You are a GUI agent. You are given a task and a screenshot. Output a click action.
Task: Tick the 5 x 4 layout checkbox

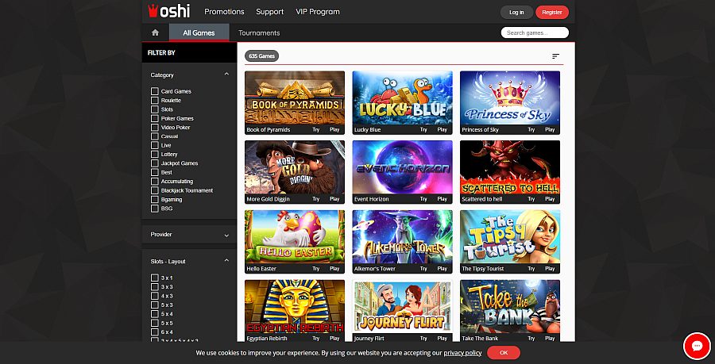pyautogui.click(x=155, y=314)
